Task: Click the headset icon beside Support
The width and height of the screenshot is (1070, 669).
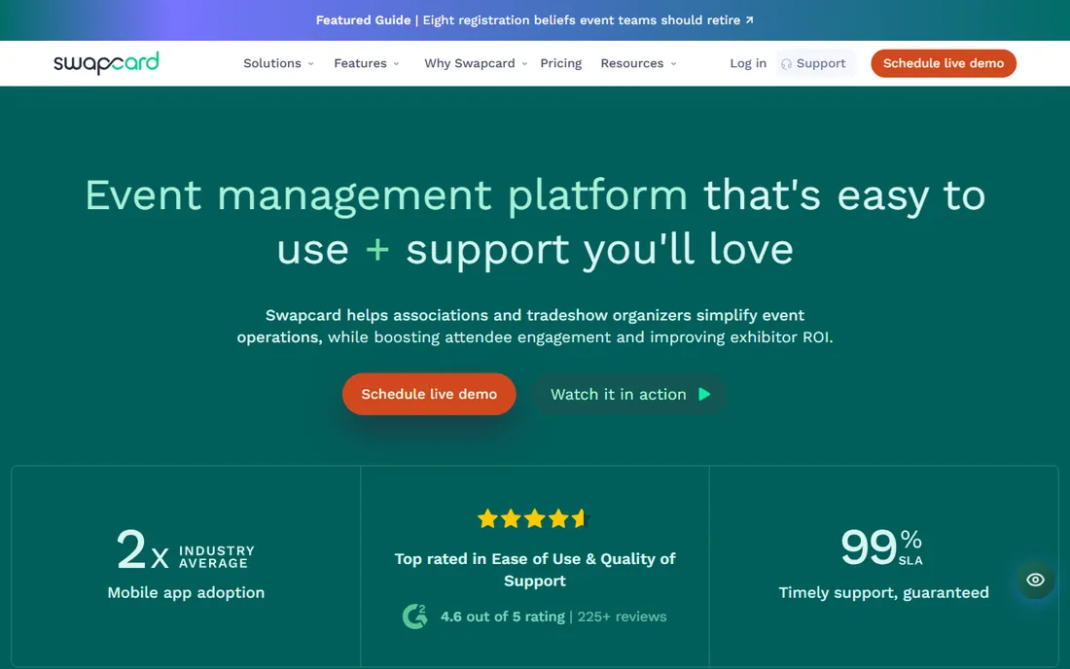Action: (x=786, y=64)
